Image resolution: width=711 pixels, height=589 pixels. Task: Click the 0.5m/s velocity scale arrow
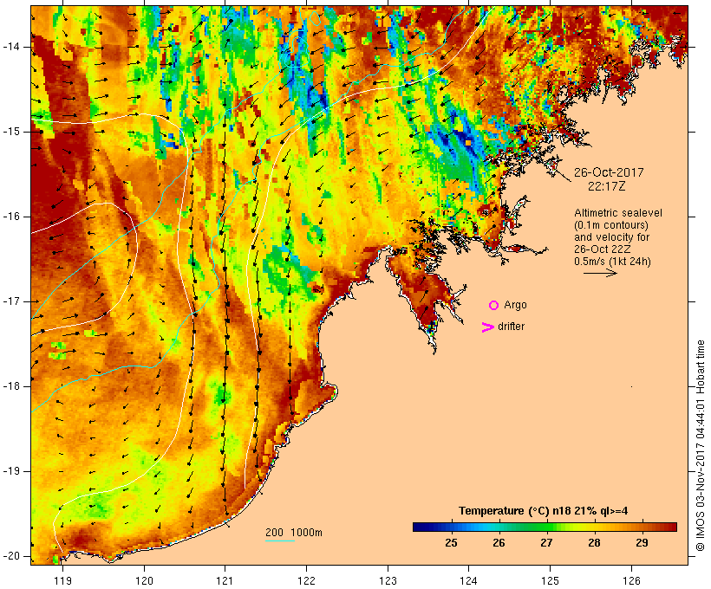[x=600, y=273]
